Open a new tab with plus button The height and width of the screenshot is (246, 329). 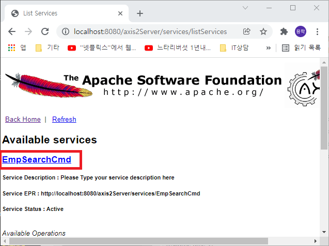[x=140, y=13]
